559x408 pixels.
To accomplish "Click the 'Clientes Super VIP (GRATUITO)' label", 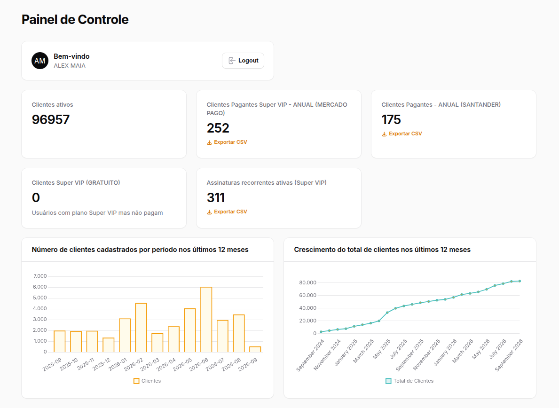I will (76, 183).
